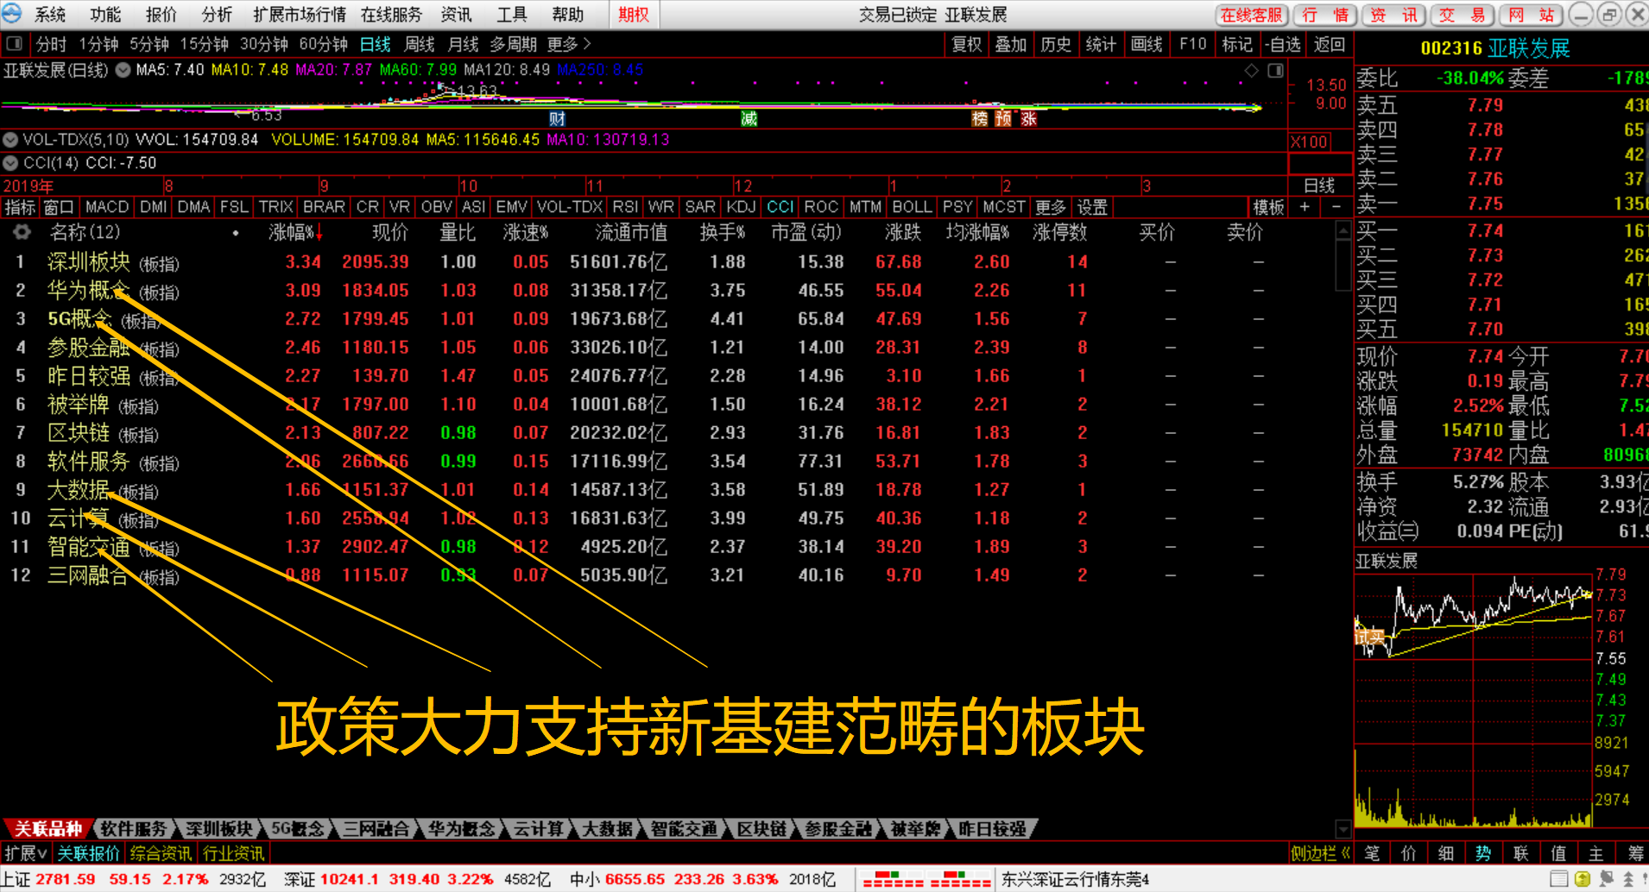This screenshot has height=892, width=1649.
Task: Switch chart to 周线 period
Action: point(420,44)
